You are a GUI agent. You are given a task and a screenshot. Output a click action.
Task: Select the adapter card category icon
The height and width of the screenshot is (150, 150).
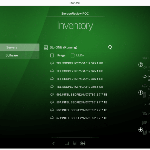(x=145, y=123)
